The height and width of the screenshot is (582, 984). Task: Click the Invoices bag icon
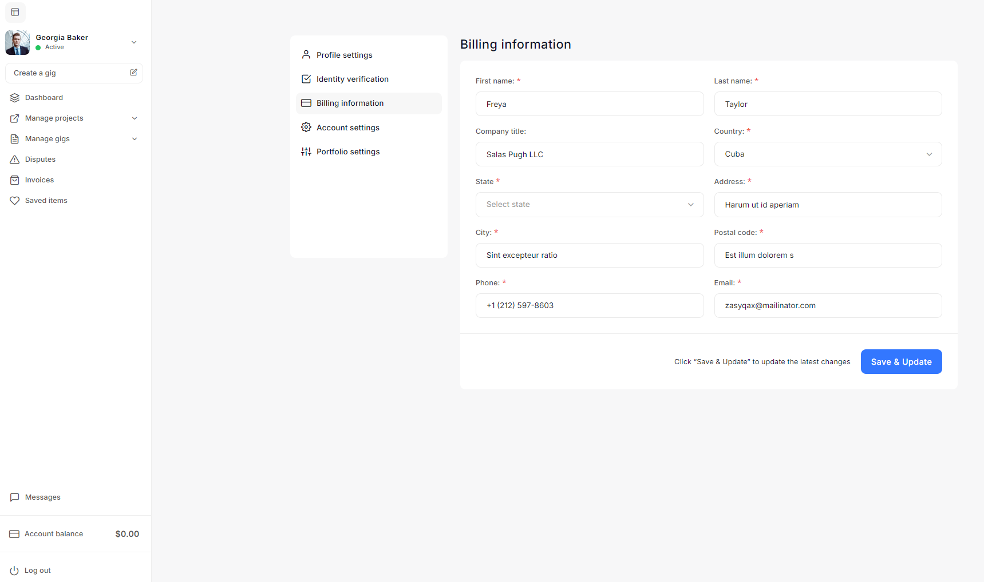point(15,180)
